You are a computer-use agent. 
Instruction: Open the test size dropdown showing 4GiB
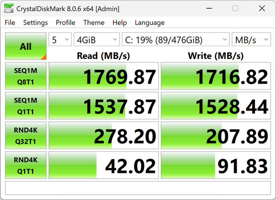coord(97,39)
